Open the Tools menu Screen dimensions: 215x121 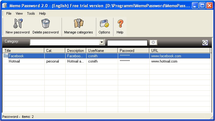coord(31,13)
